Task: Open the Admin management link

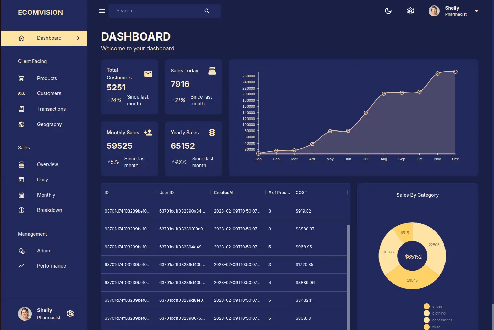Action: tap(44, 251)
